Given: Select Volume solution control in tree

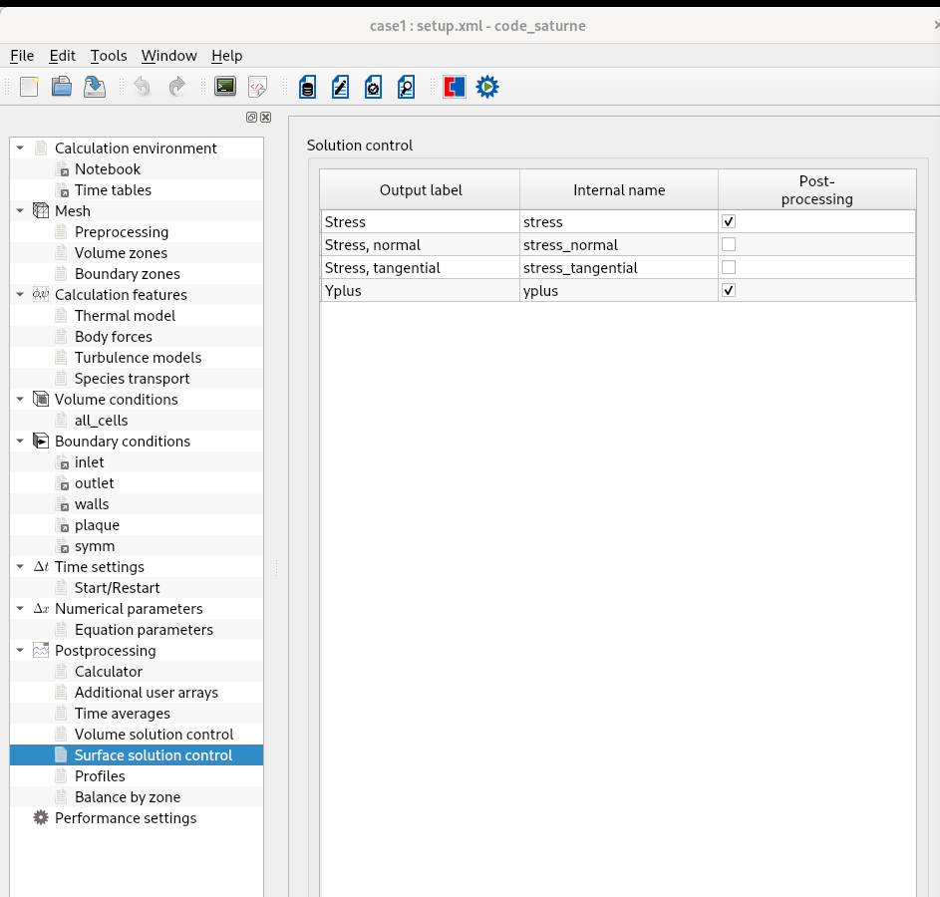Looking at the screenshot, I should [154, 735].
